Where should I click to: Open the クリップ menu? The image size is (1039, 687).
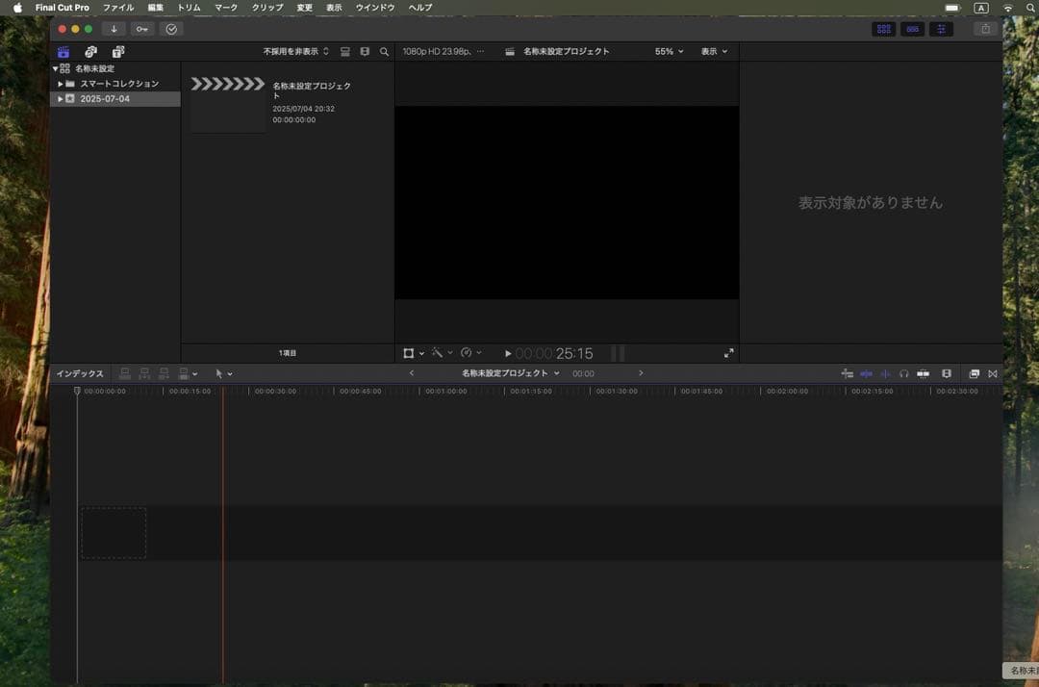[x=267, y=8]
